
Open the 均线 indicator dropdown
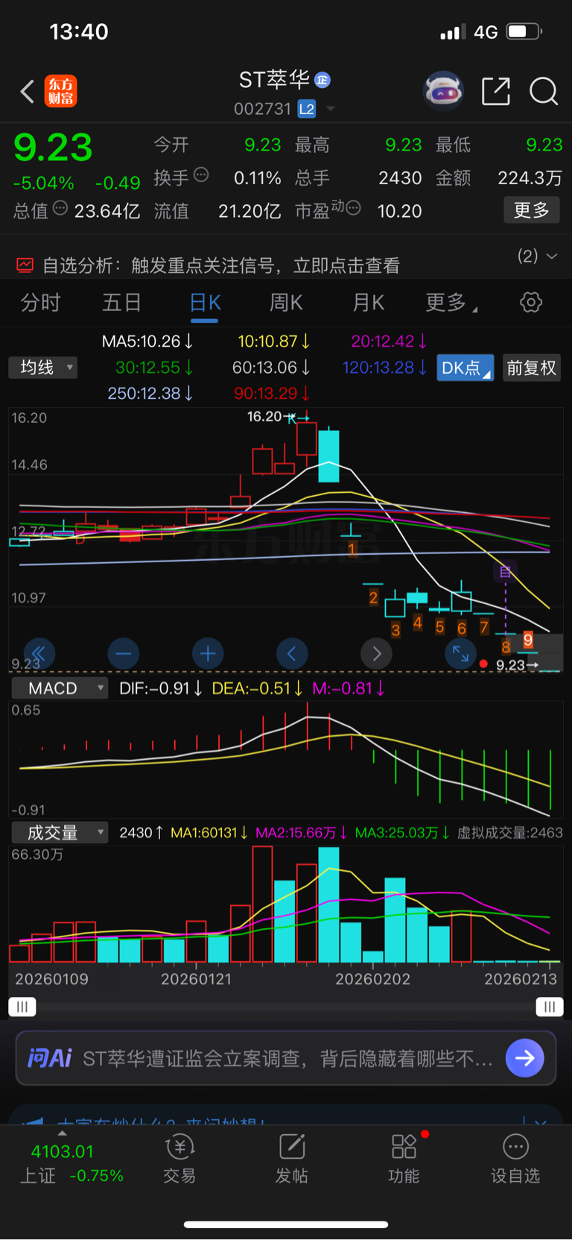[x=43, y=368]
